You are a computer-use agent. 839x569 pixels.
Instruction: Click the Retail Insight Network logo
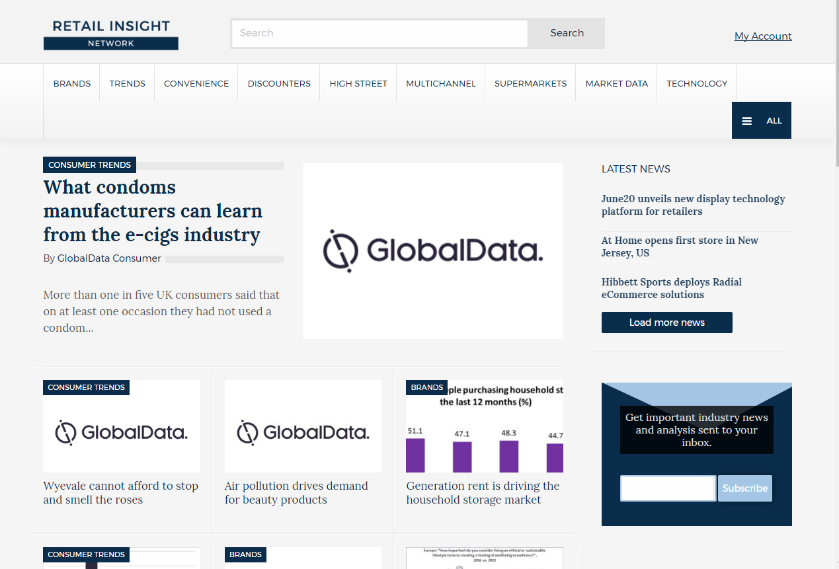[111, 34]
